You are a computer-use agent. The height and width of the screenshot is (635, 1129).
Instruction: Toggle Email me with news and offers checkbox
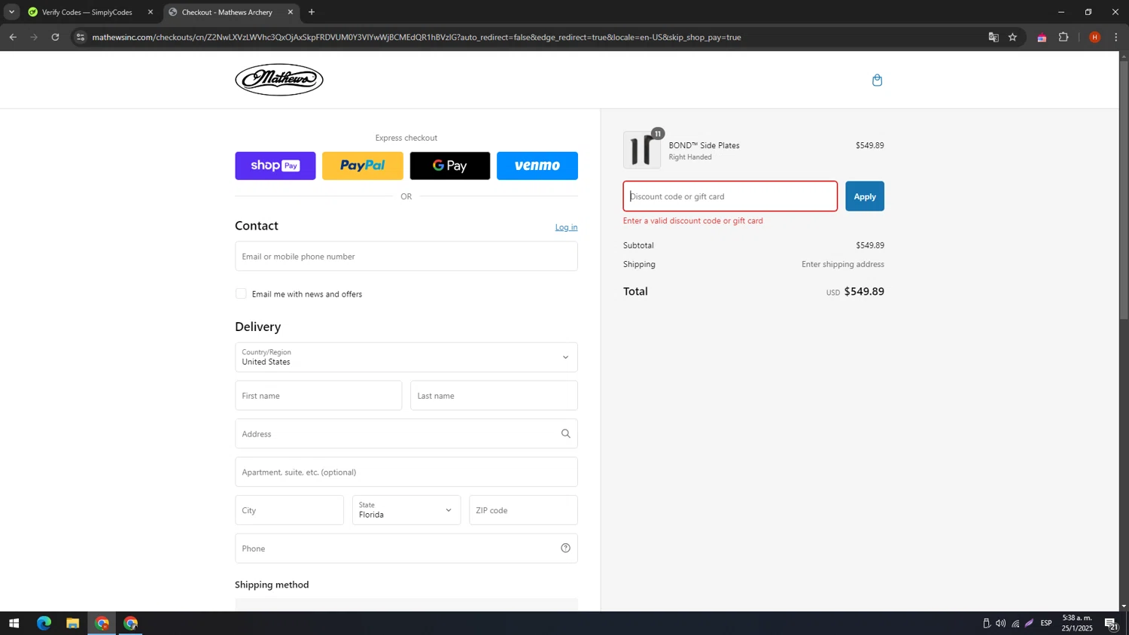point(241,293)
